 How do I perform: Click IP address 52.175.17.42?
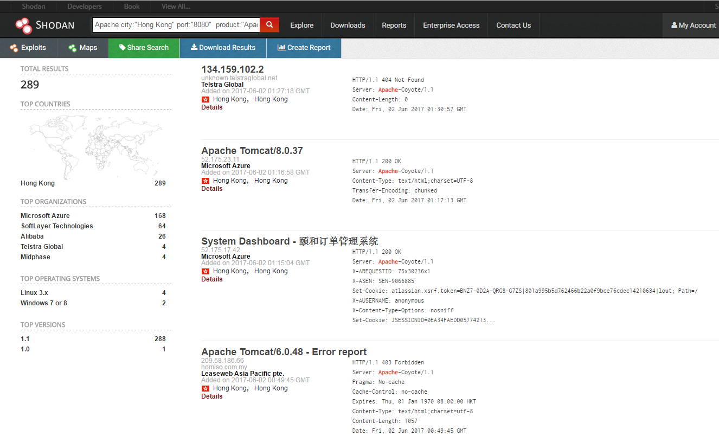[x=220, y=250]
